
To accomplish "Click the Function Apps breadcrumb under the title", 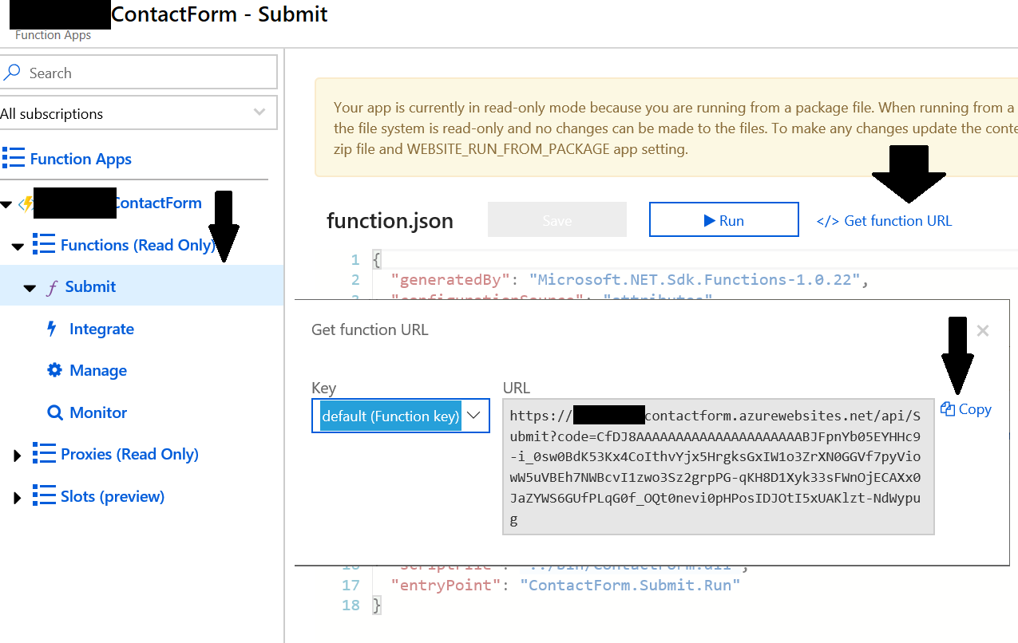I will (x=53, y=35).
